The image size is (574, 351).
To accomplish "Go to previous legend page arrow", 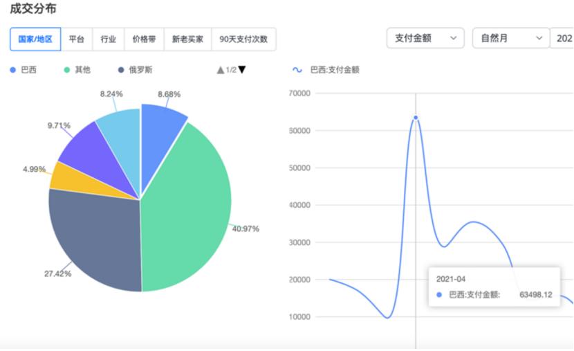I will [220, 70].
